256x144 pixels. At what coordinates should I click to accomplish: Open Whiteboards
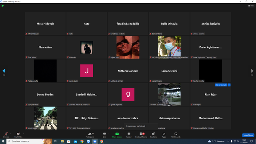coord(176,135)
